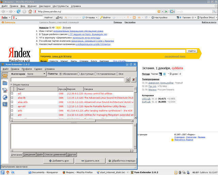Click the key icon Войти in Yandex toolbar

pos(105,17)
